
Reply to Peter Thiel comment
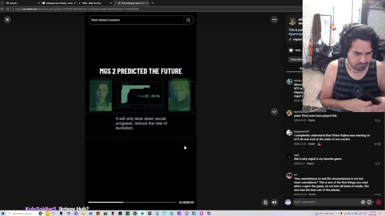(x=311, y=120)
